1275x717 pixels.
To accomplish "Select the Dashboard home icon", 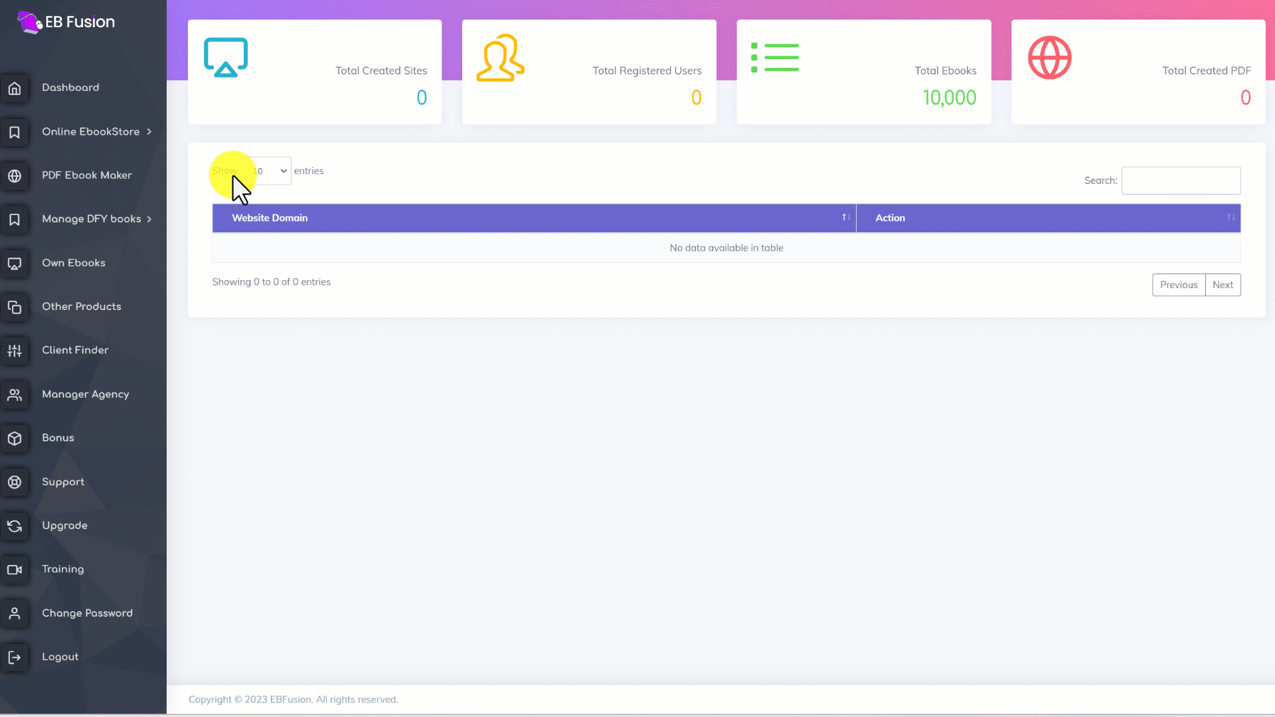I will pos(15,88).
